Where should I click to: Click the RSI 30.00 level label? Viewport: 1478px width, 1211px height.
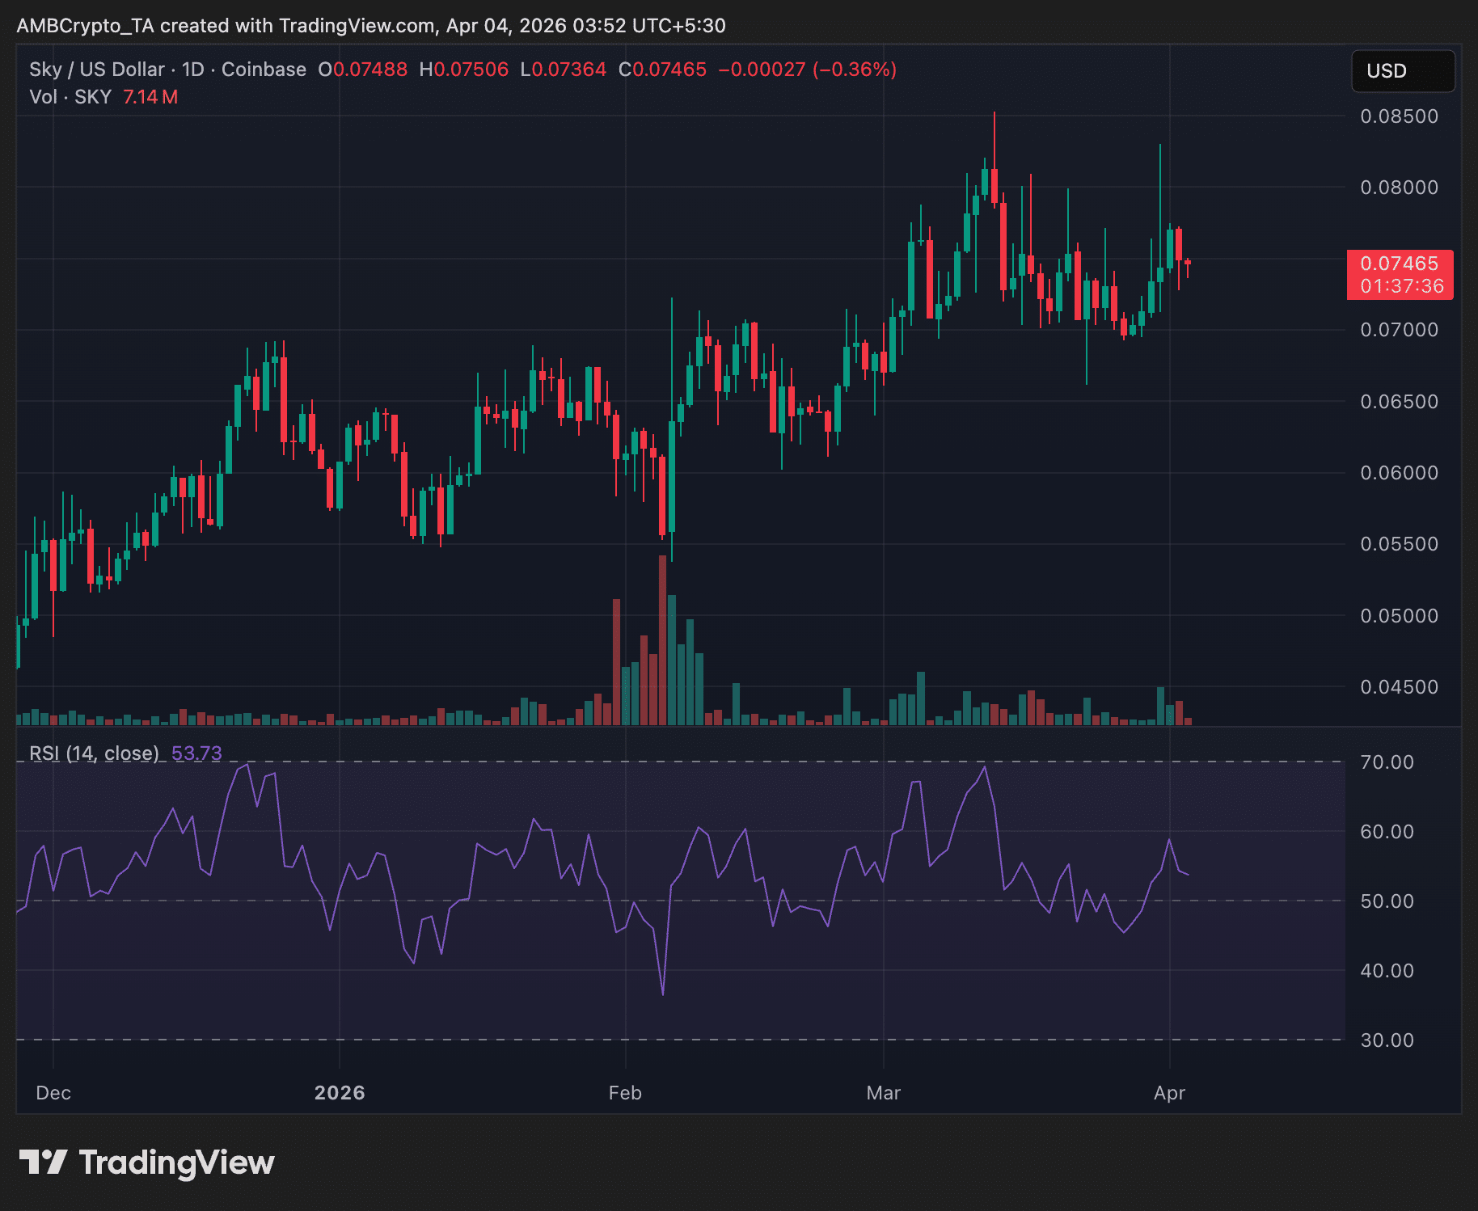tap(1387, 1040)
